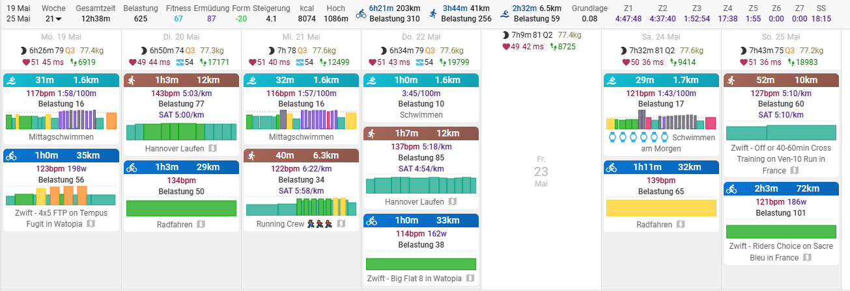850x291 pixels.
Task: Open map icon beside Tuesday's Hannover Laufen
Action: point(213,148)
